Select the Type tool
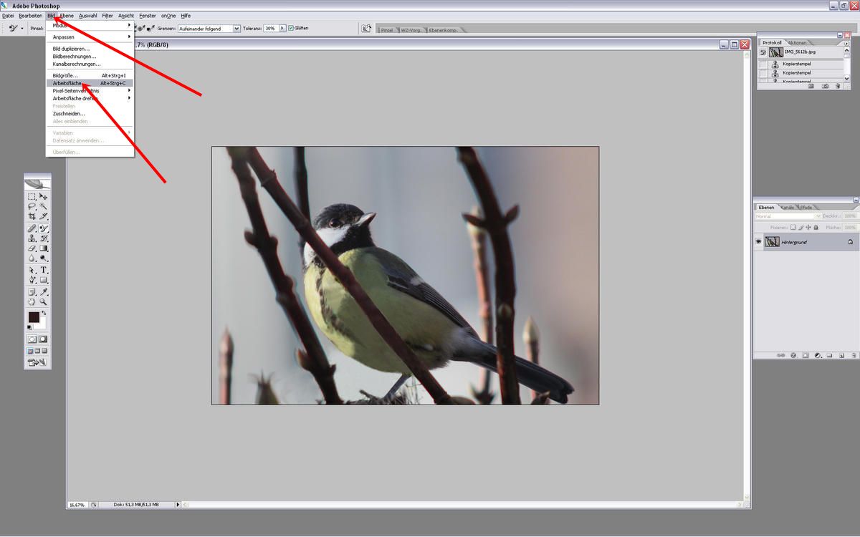The width and height of the screenshot is (860, 537). [44, 271]
